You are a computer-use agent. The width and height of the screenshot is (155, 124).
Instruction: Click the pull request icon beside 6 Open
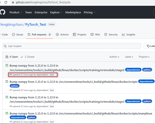(x=7, y=57)
